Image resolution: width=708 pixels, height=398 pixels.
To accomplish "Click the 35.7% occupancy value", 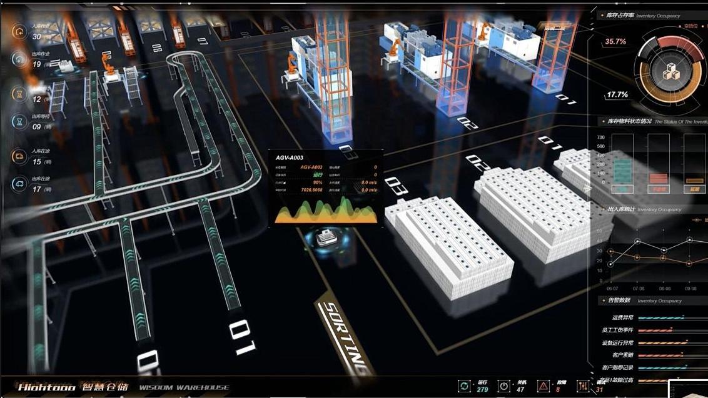I will (615, 41).
